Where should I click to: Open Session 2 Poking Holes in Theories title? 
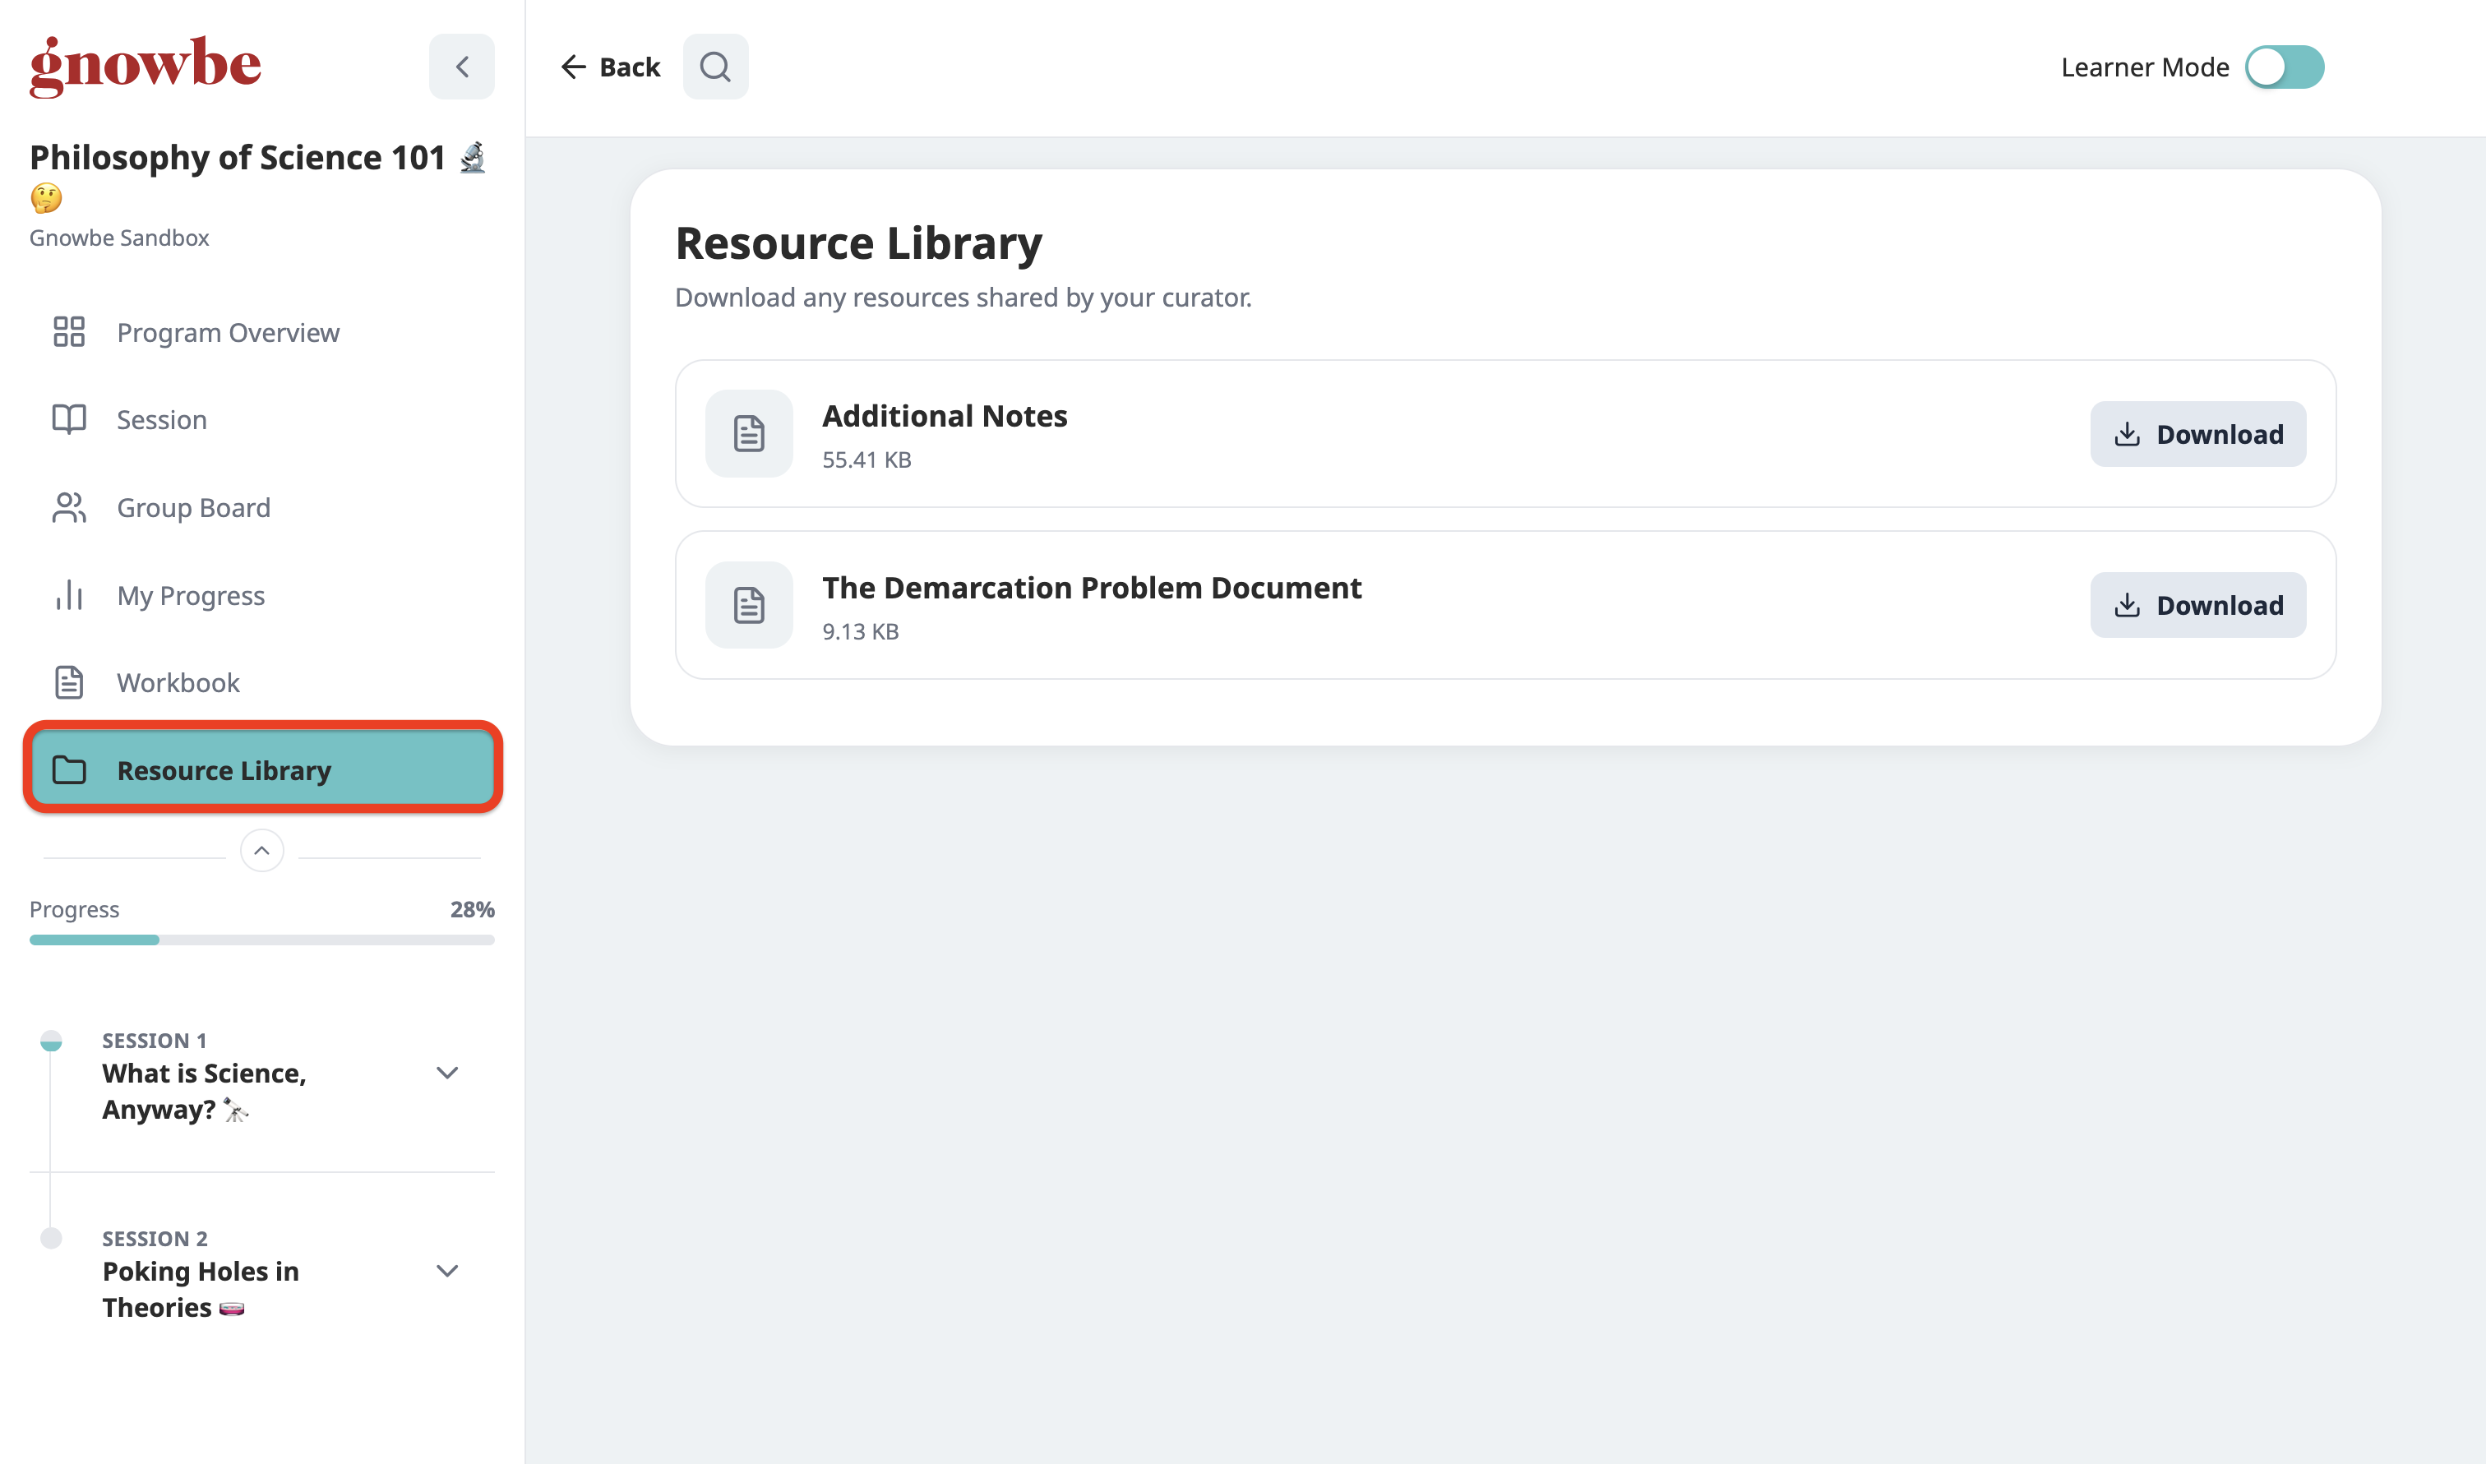coord(201,1290)
